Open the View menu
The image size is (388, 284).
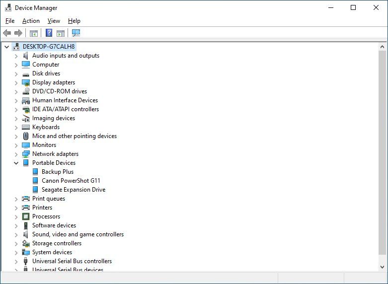[x=54, y=21]
